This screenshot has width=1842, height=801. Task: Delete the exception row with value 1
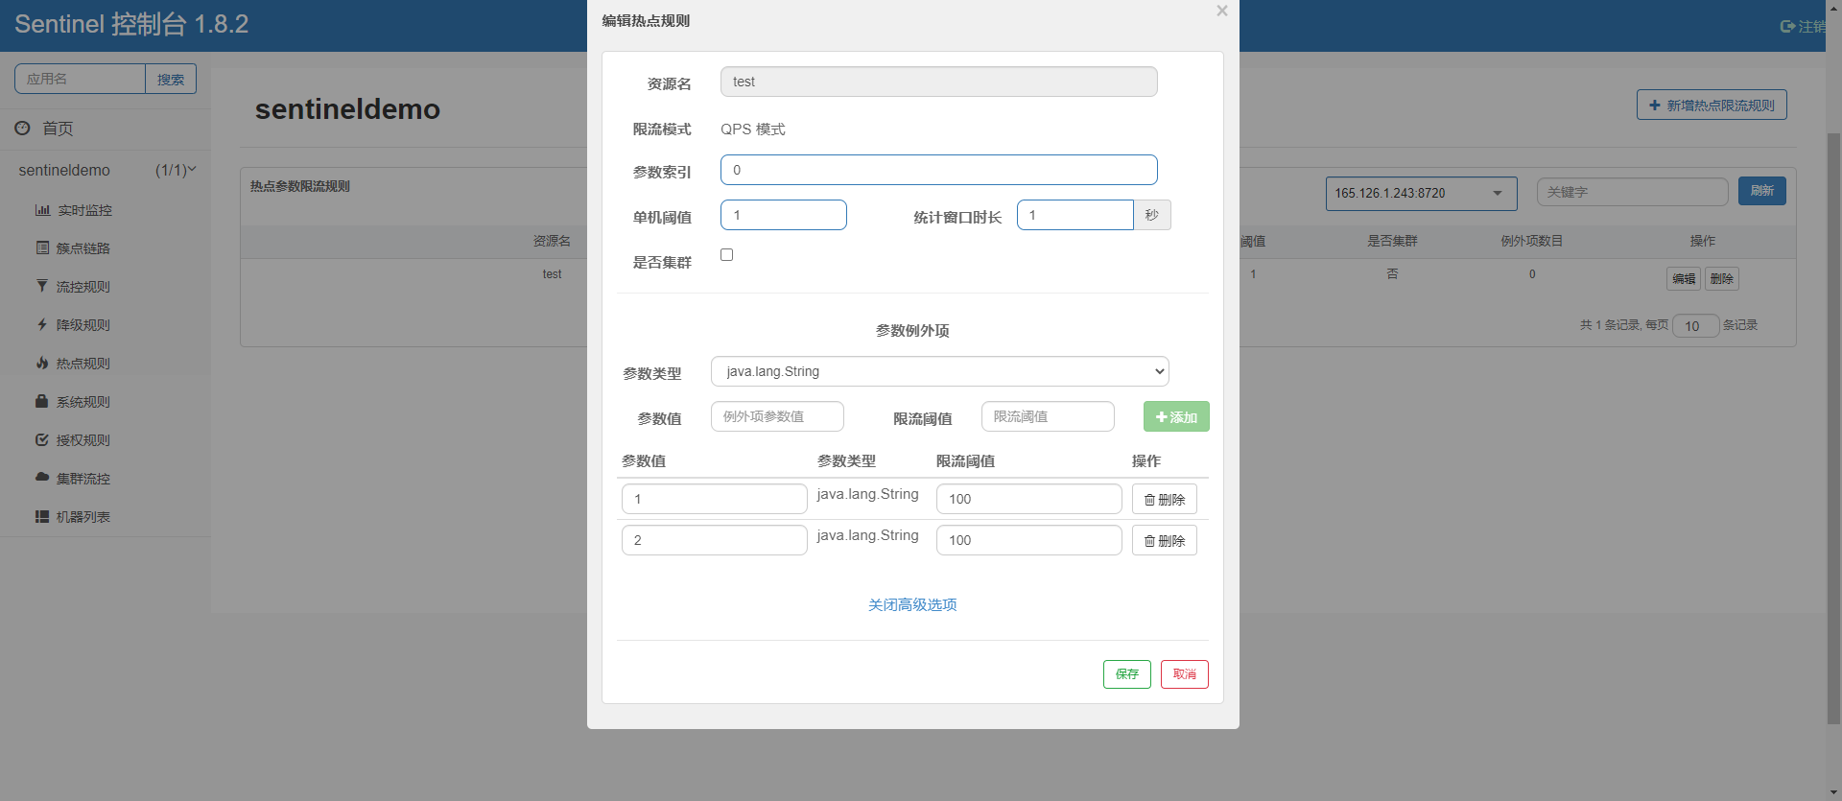pos(1165,499)
